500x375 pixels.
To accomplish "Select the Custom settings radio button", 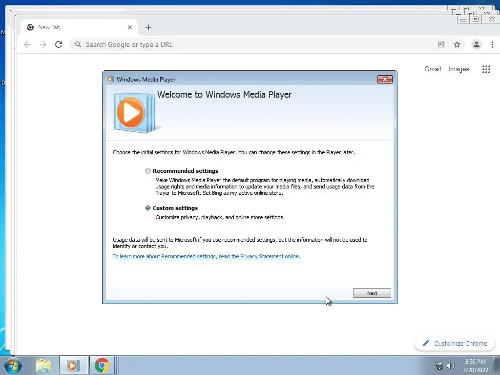I will (x=147, y=208).
